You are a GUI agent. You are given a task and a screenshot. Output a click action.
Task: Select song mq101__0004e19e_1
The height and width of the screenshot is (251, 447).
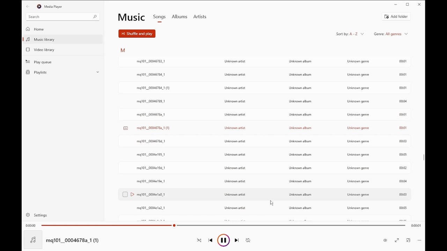click(264, 181)
